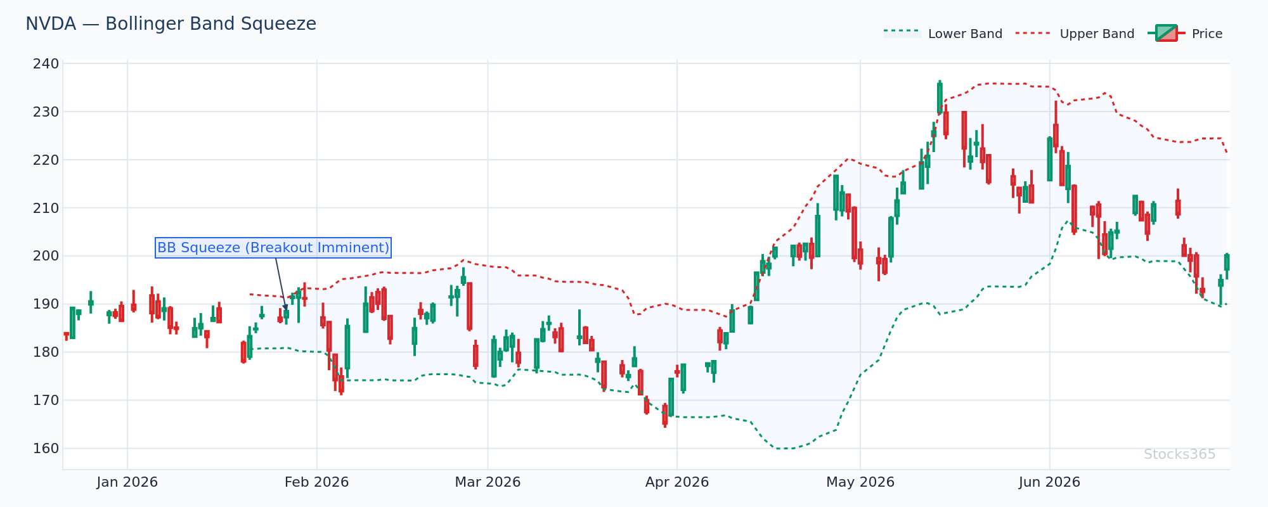Click the Jan 2026 x-axis label

click(127, 482)
